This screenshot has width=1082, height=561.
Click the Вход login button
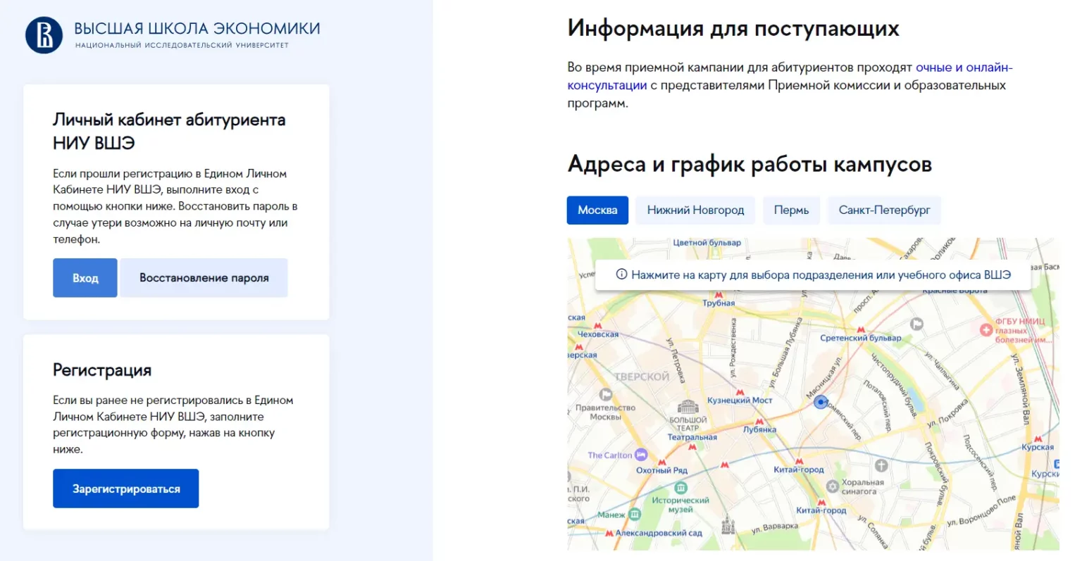tap(85, 278)
